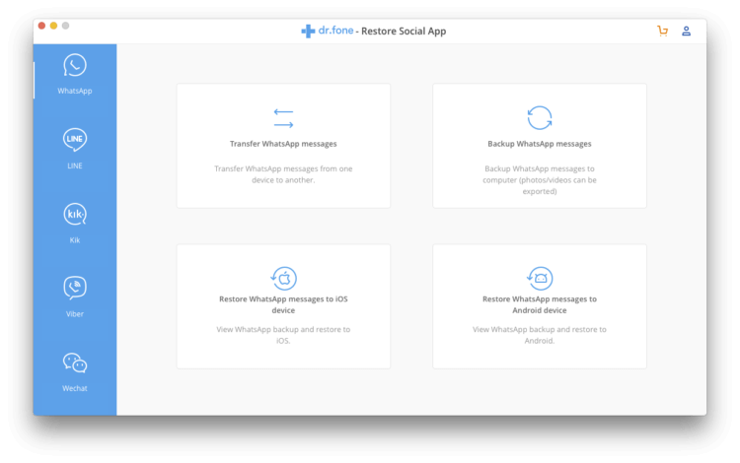This screenshot has width=740, height=463.
Task: Click the dr.fone plus logo
Action: coord(308,32)
